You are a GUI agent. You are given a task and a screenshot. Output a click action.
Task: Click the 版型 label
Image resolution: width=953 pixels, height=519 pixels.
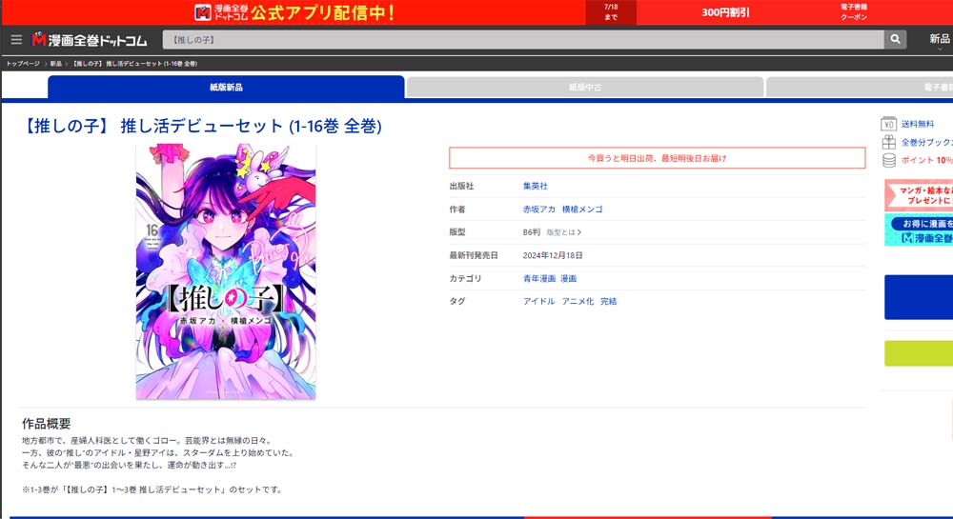click(457, 231)
